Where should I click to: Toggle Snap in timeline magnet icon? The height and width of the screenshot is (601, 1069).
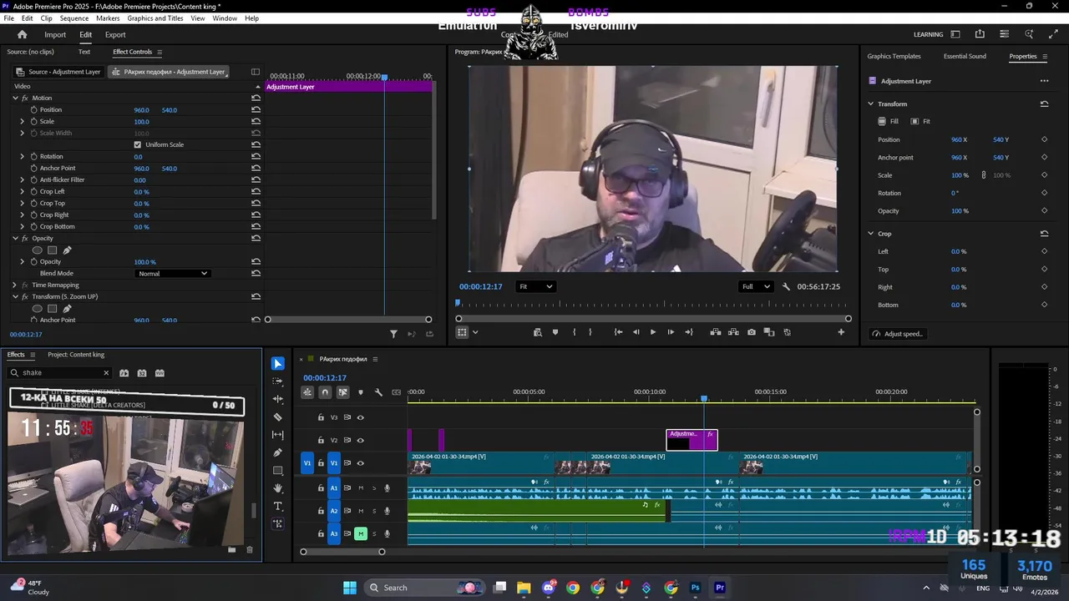[325, 392]
